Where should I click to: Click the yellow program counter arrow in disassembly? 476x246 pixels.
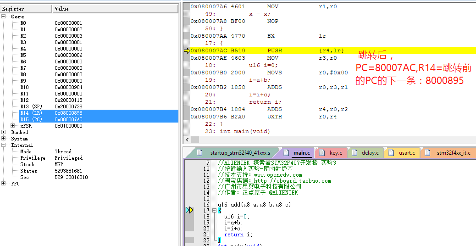coord(187,50)
